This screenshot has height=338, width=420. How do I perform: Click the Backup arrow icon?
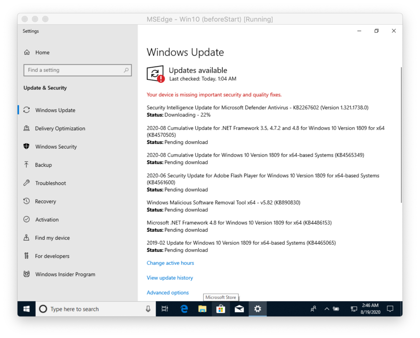(x=27, y=164)
